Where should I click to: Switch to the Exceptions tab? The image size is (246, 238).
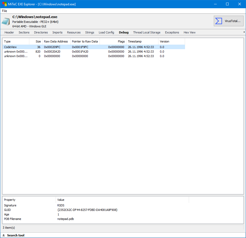172,32
